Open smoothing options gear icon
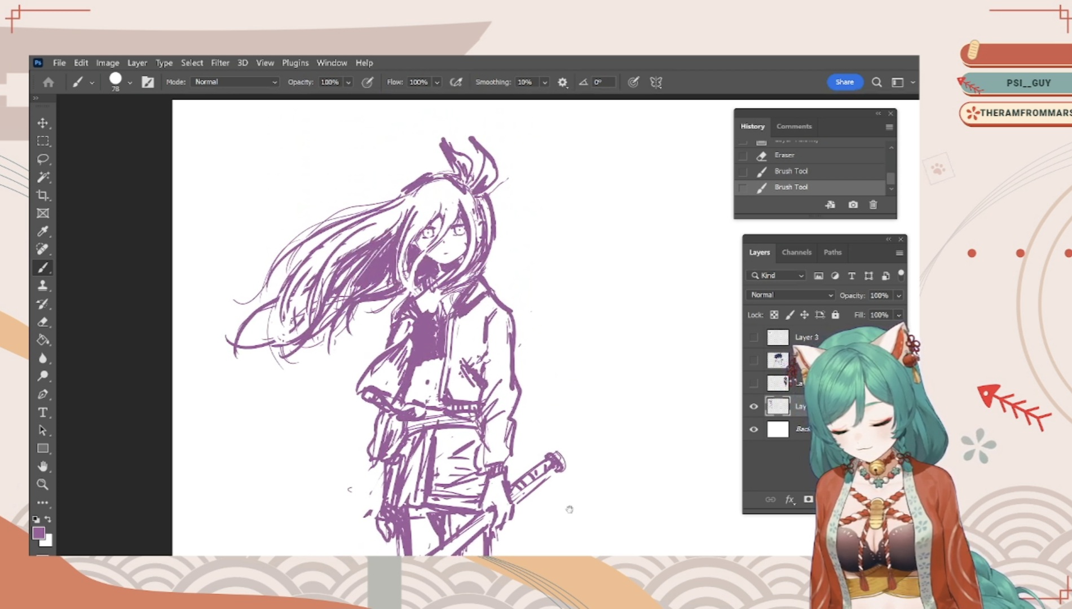 pyautogui.click(x=562, y=82)
